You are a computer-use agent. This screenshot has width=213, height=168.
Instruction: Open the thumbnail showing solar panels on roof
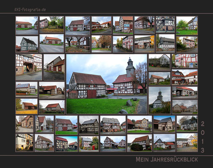27,89
